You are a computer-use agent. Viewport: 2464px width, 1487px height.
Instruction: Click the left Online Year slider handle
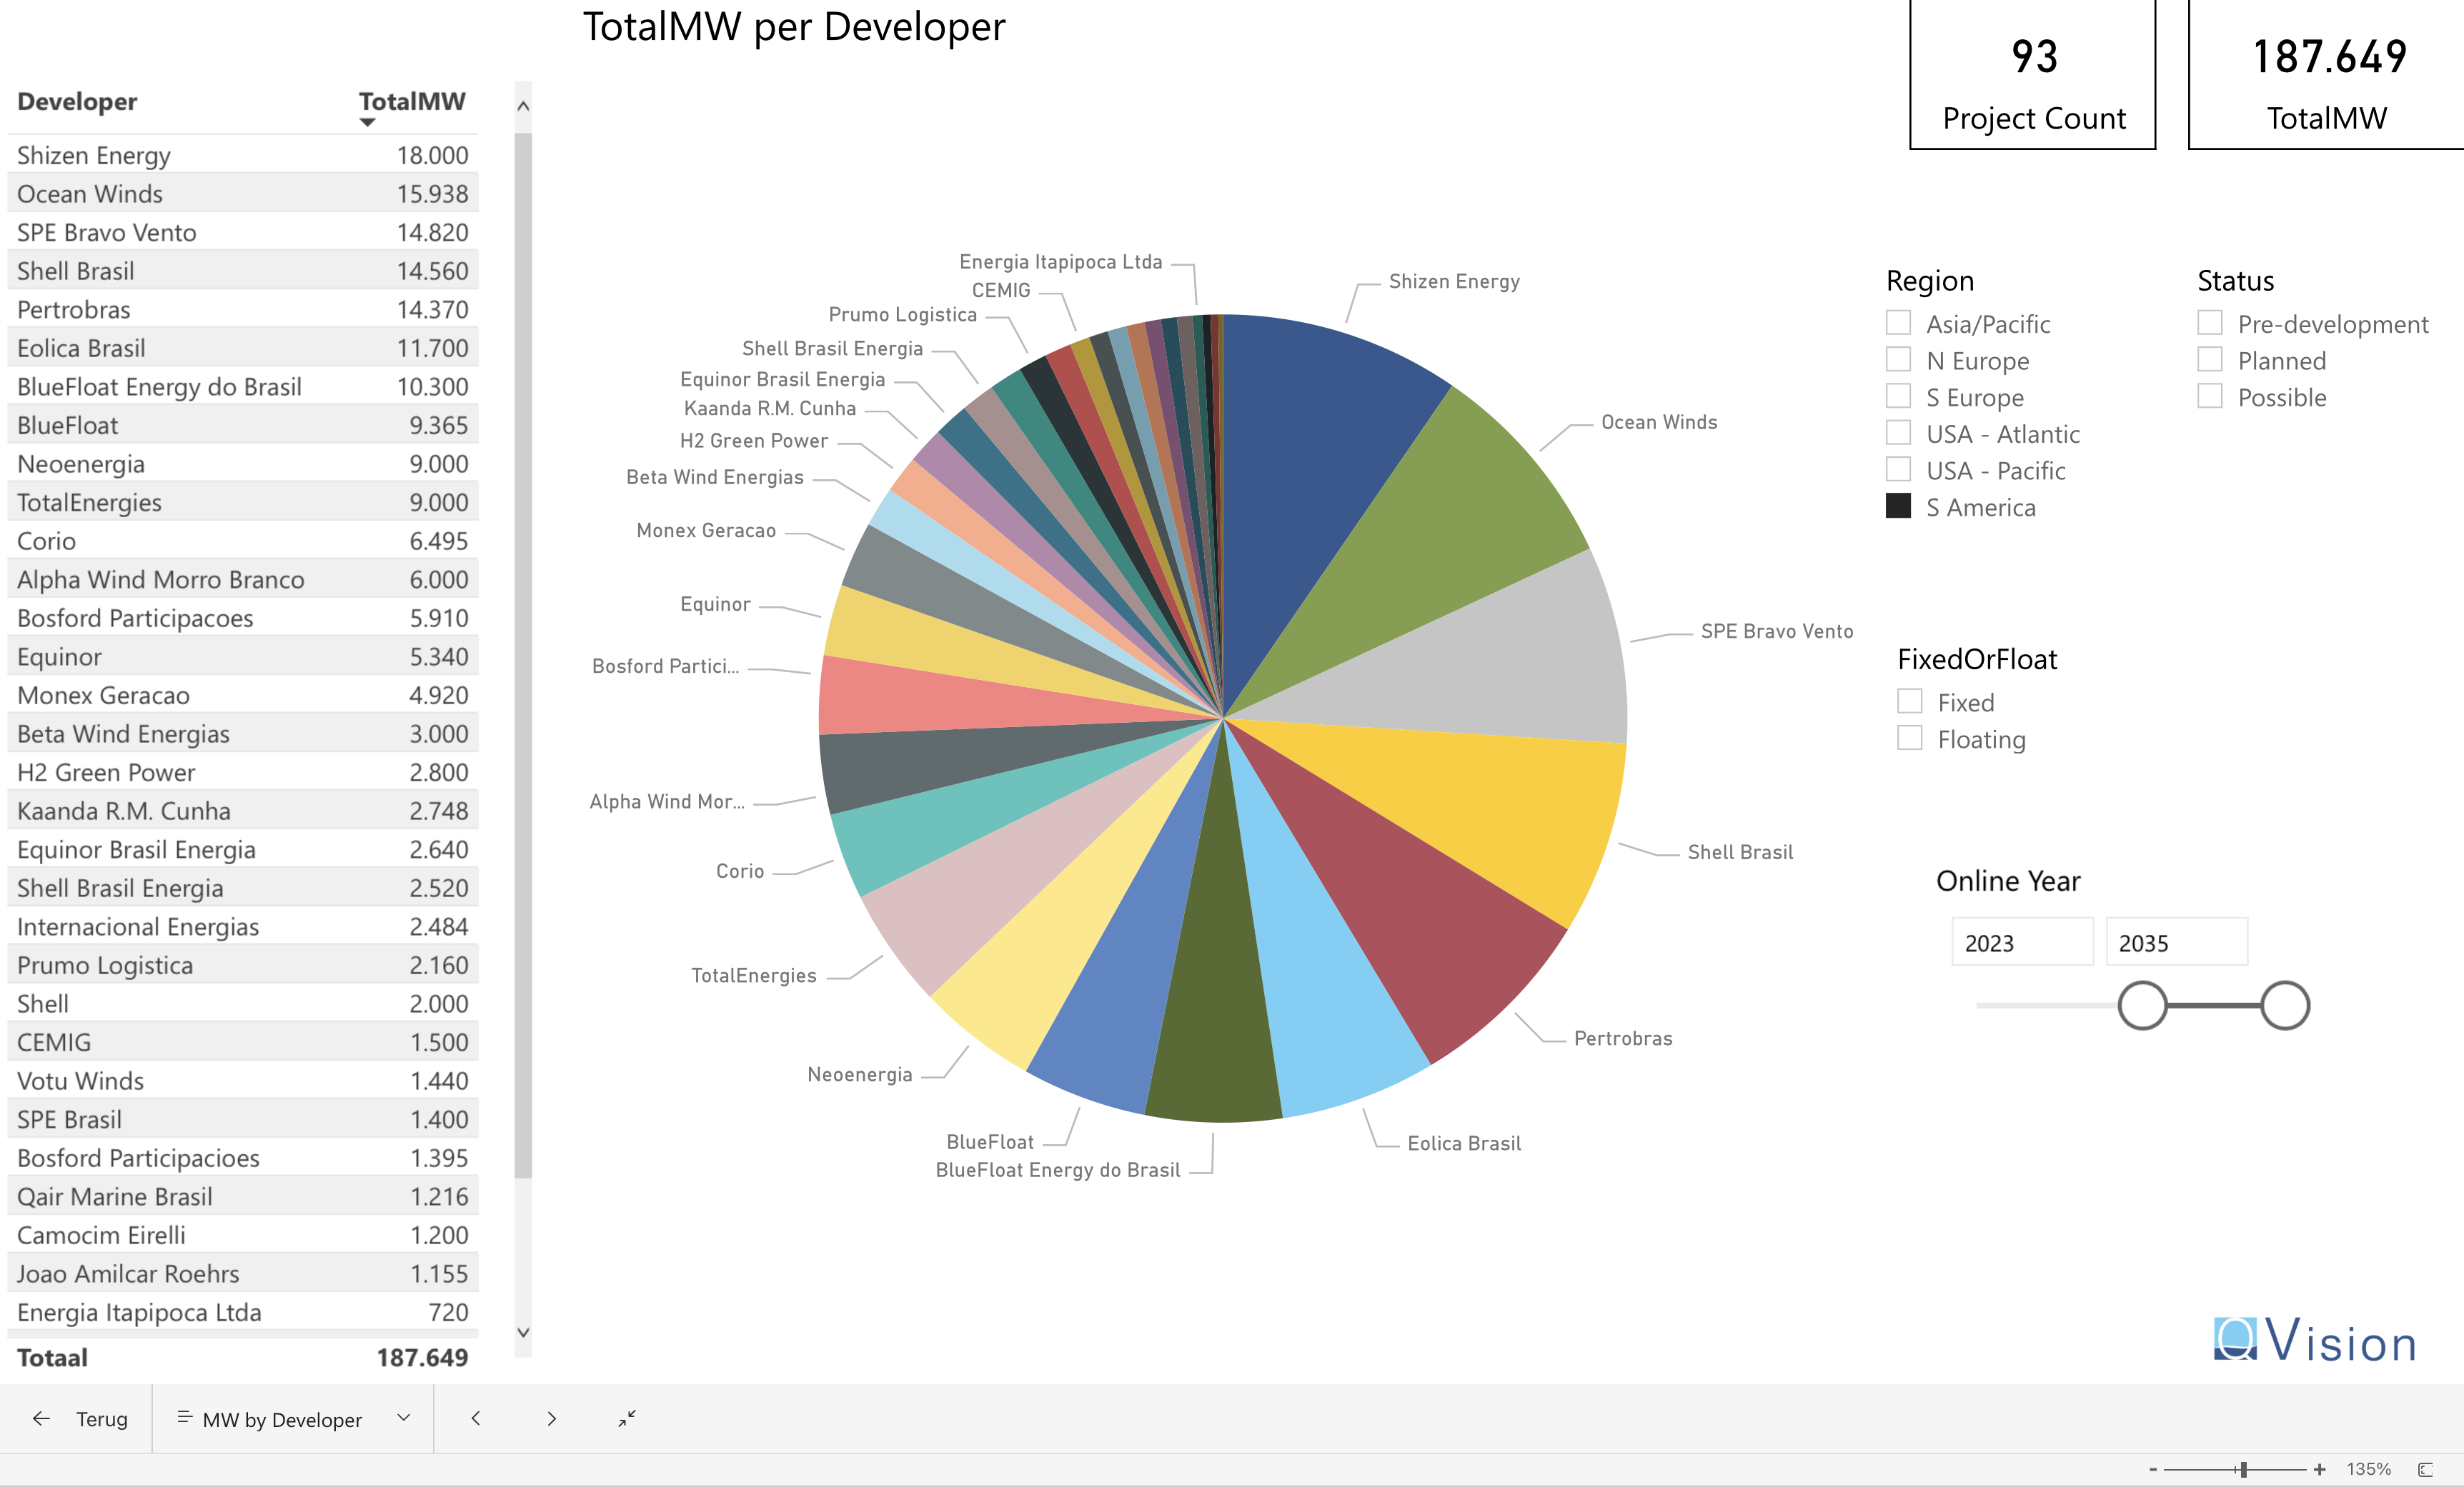[x=2142, y=1006]
